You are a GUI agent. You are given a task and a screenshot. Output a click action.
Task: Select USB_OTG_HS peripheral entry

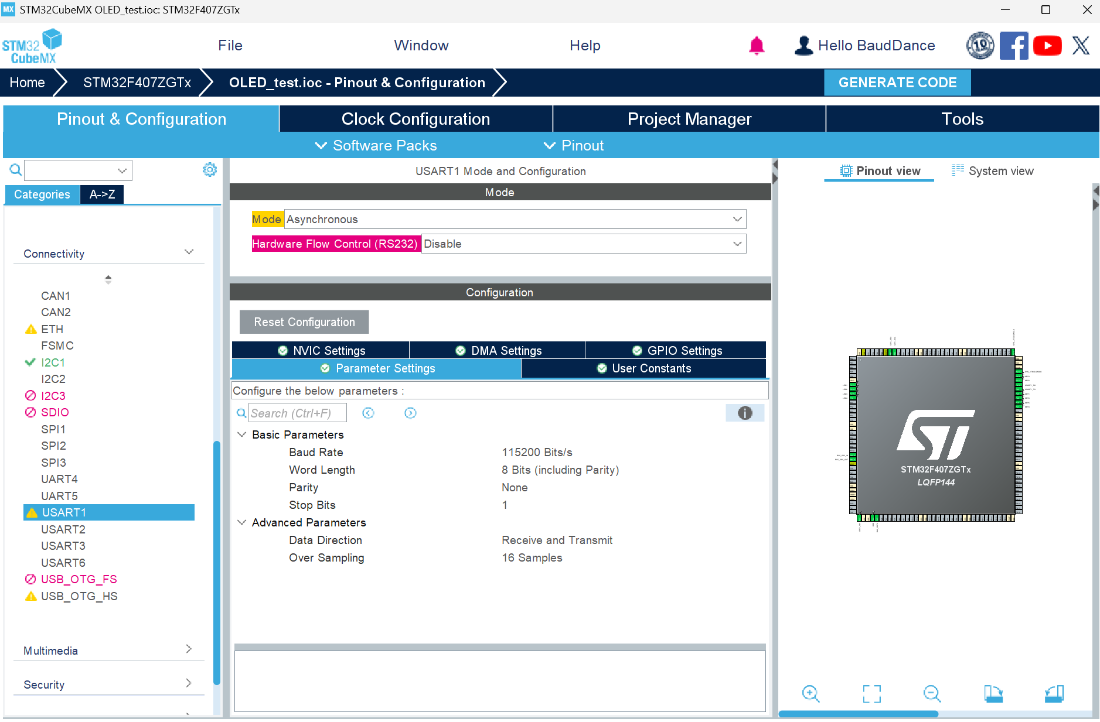tap(79, 596)
